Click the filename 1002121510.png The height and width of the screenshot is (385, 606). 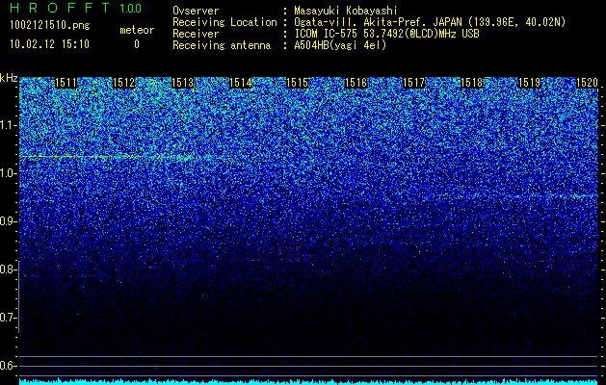(50, 26)
